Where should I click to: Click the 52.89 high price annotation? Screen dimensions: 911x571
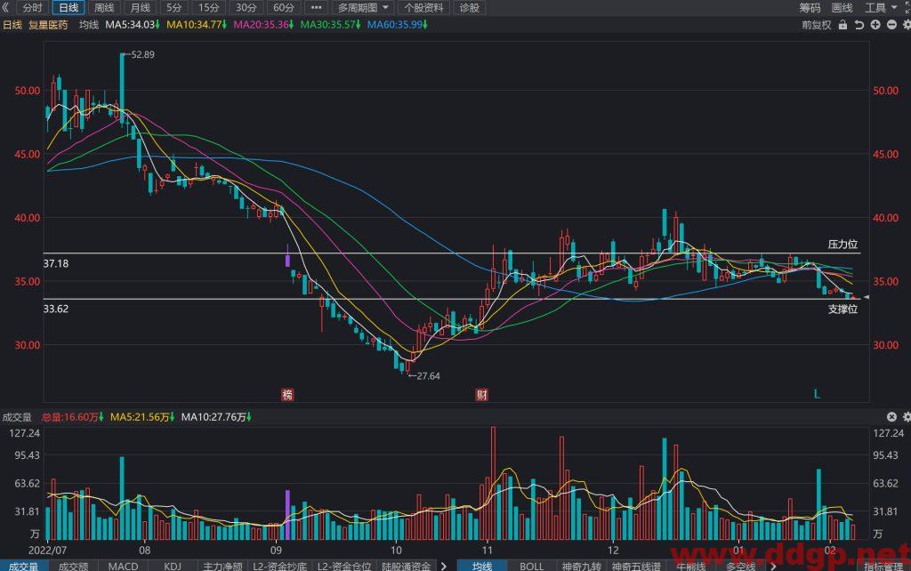(142, 54)
